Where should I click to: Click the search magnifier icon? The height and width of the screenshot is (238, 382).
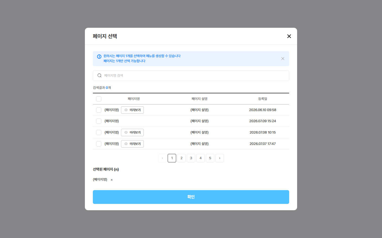(x=99, y=76)
